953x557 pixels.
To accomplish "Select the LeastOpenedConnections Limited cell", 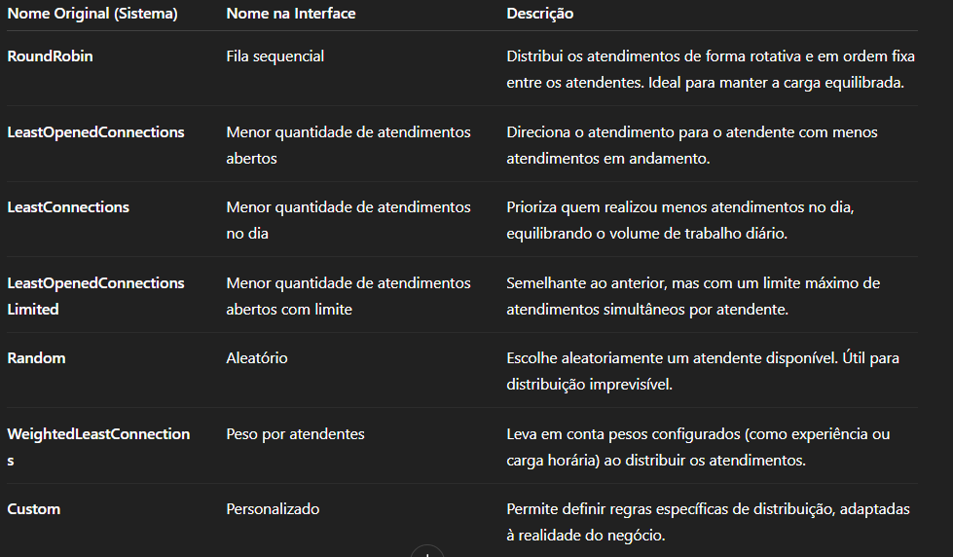I will point(95,296).
